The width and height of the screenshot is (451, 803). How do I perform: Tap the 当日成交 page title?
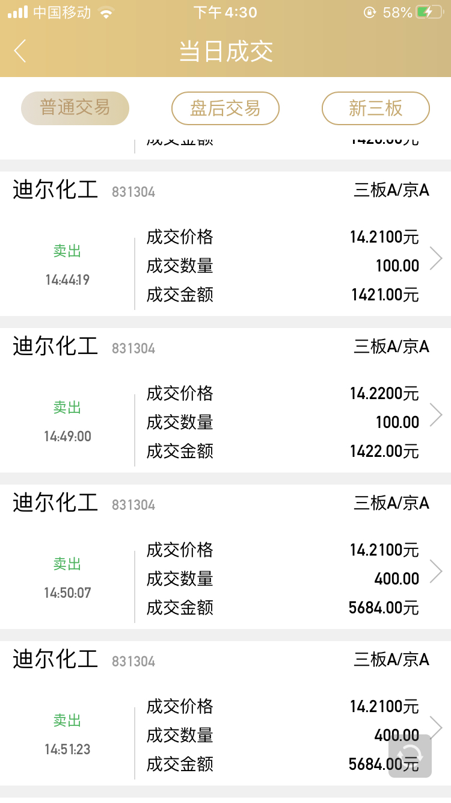click(226, 52)
